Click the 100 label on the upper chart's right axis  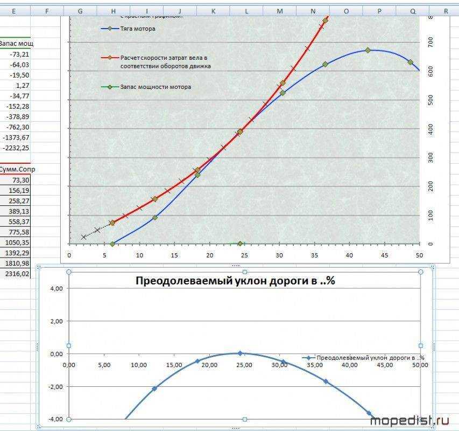tap(430, 215)
